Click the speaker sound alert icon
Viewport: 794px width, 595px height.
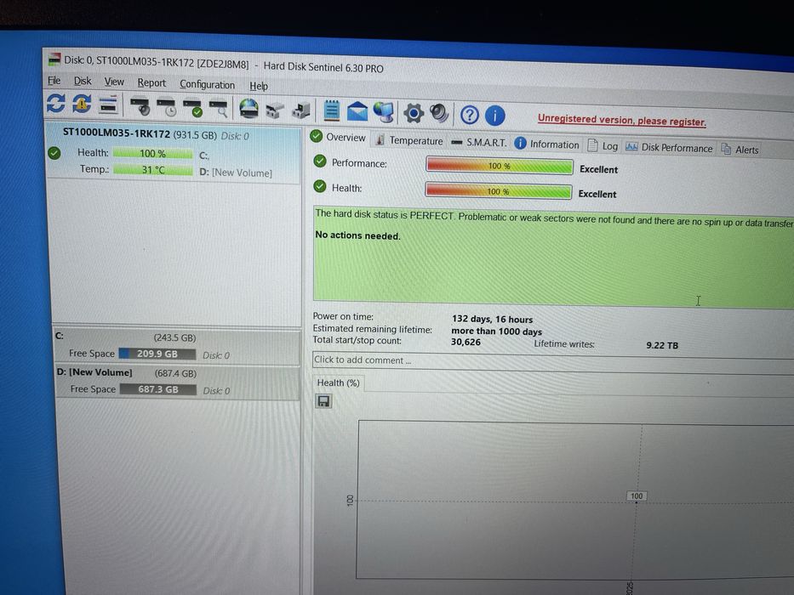[x=439, y=113]
